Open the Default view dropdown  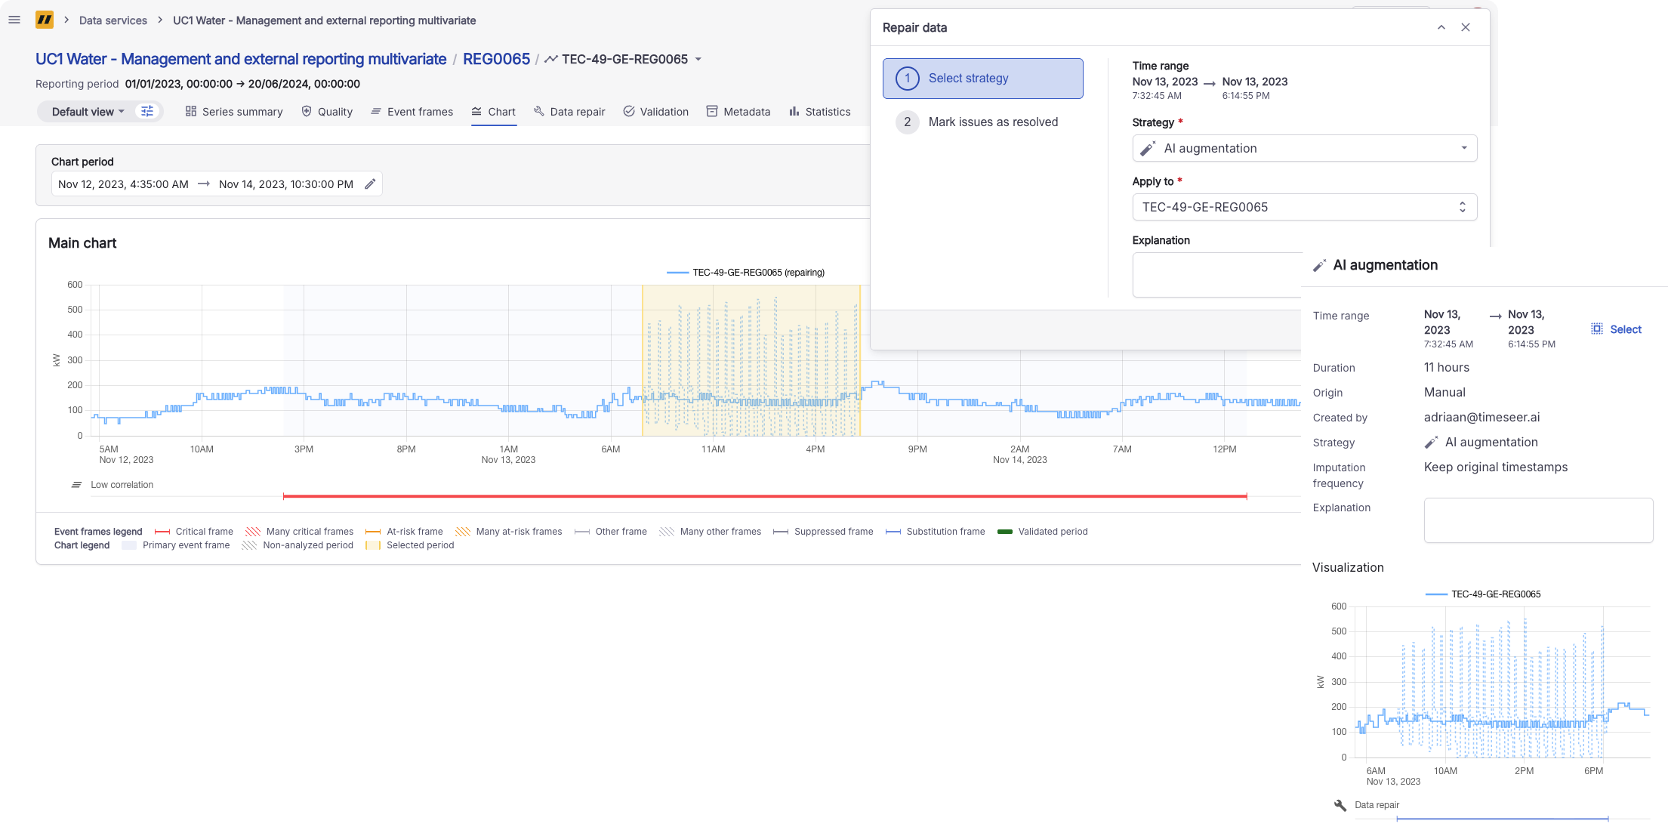point(87,112)
